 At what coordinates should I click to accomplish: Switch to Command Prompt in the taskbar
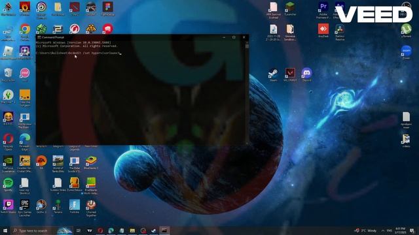pyautogui.click(x=164, y=230)
